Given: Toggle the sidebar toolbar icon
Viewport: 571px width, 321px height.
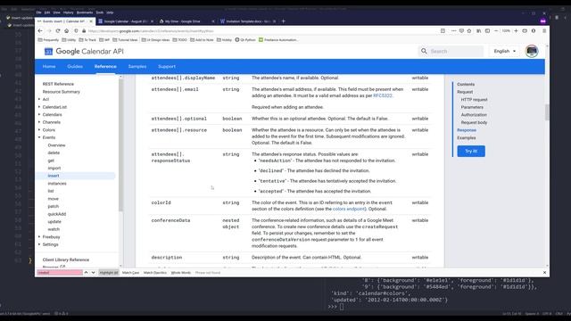Looking at the screenshot, I should (x=487, y=31).
